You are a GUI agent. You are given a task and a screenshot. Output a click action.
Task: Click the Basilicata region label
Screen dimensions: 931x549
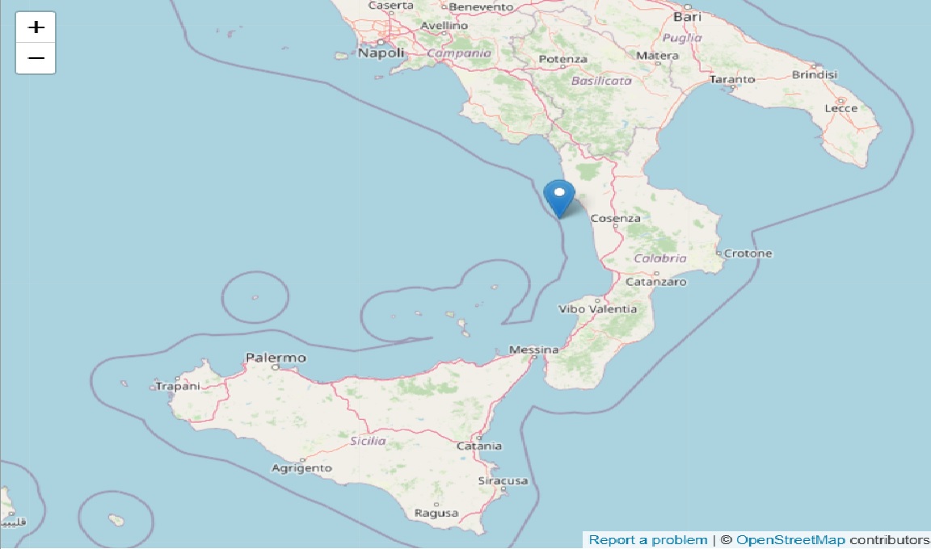pyautogui.click(x=601, y=81)
